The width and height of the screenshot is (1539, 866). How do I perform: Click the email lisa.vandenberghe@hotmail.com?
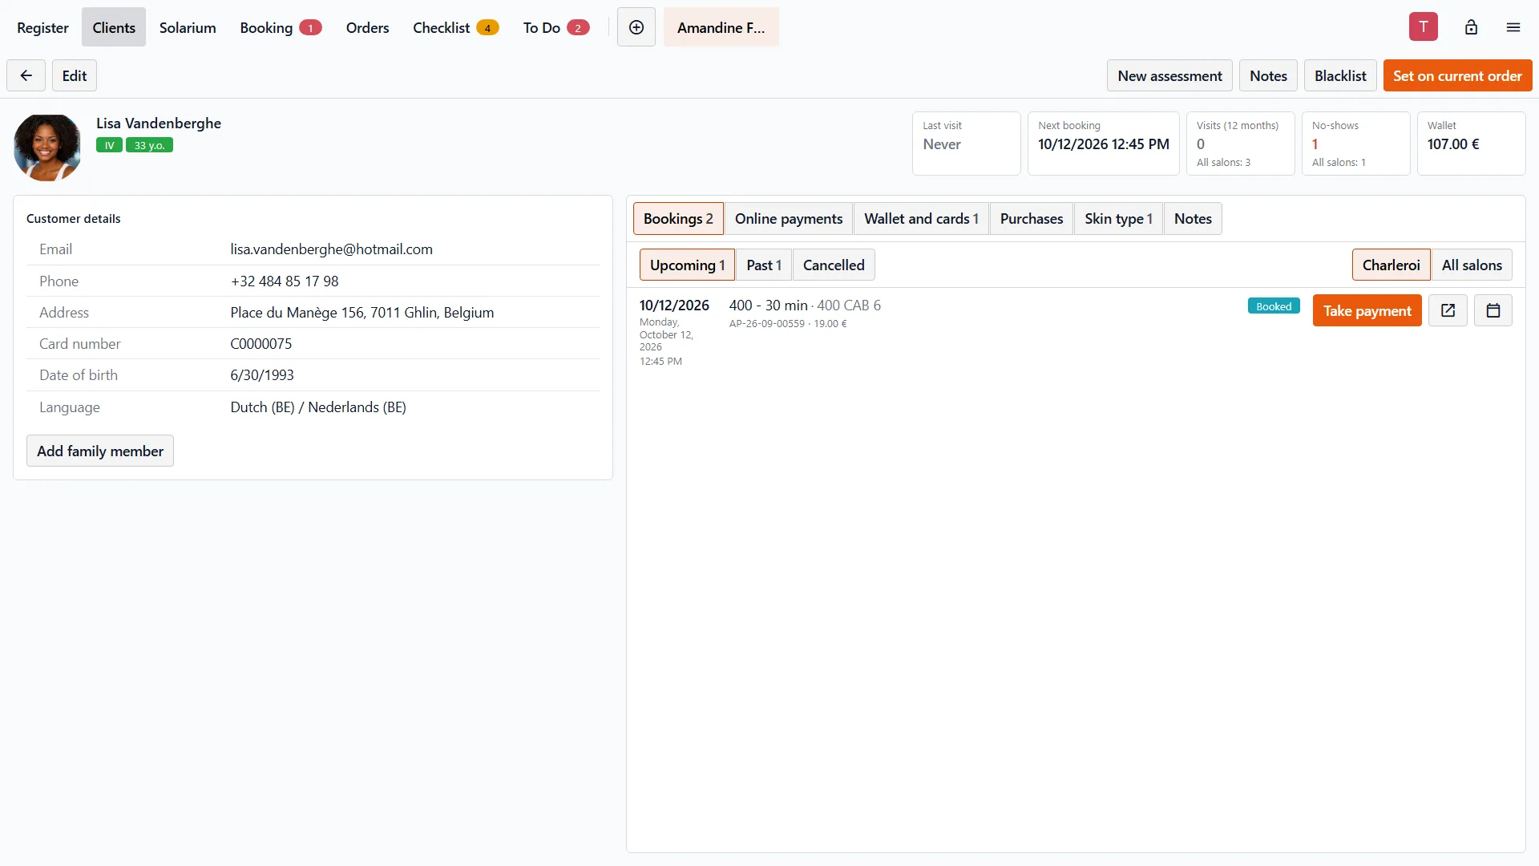(x=331, y=249)
